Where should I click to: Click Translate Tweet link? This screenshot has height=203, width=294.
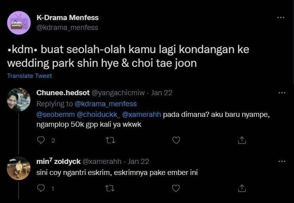click(30, 76)
